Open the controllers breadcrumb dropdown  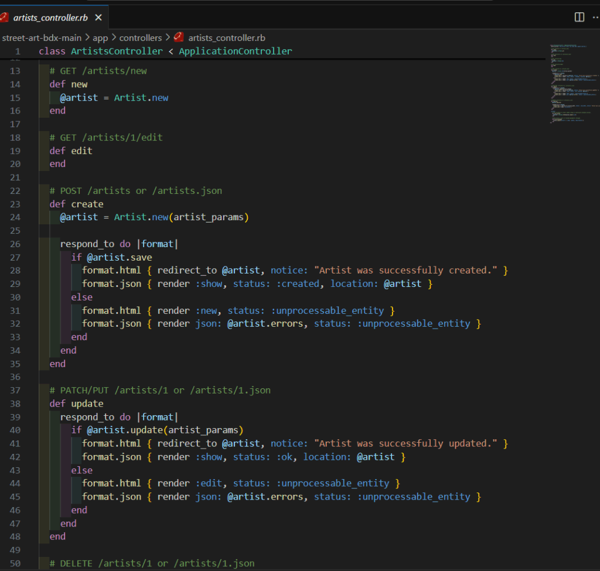pyautogui.click(x=141, y=37)
